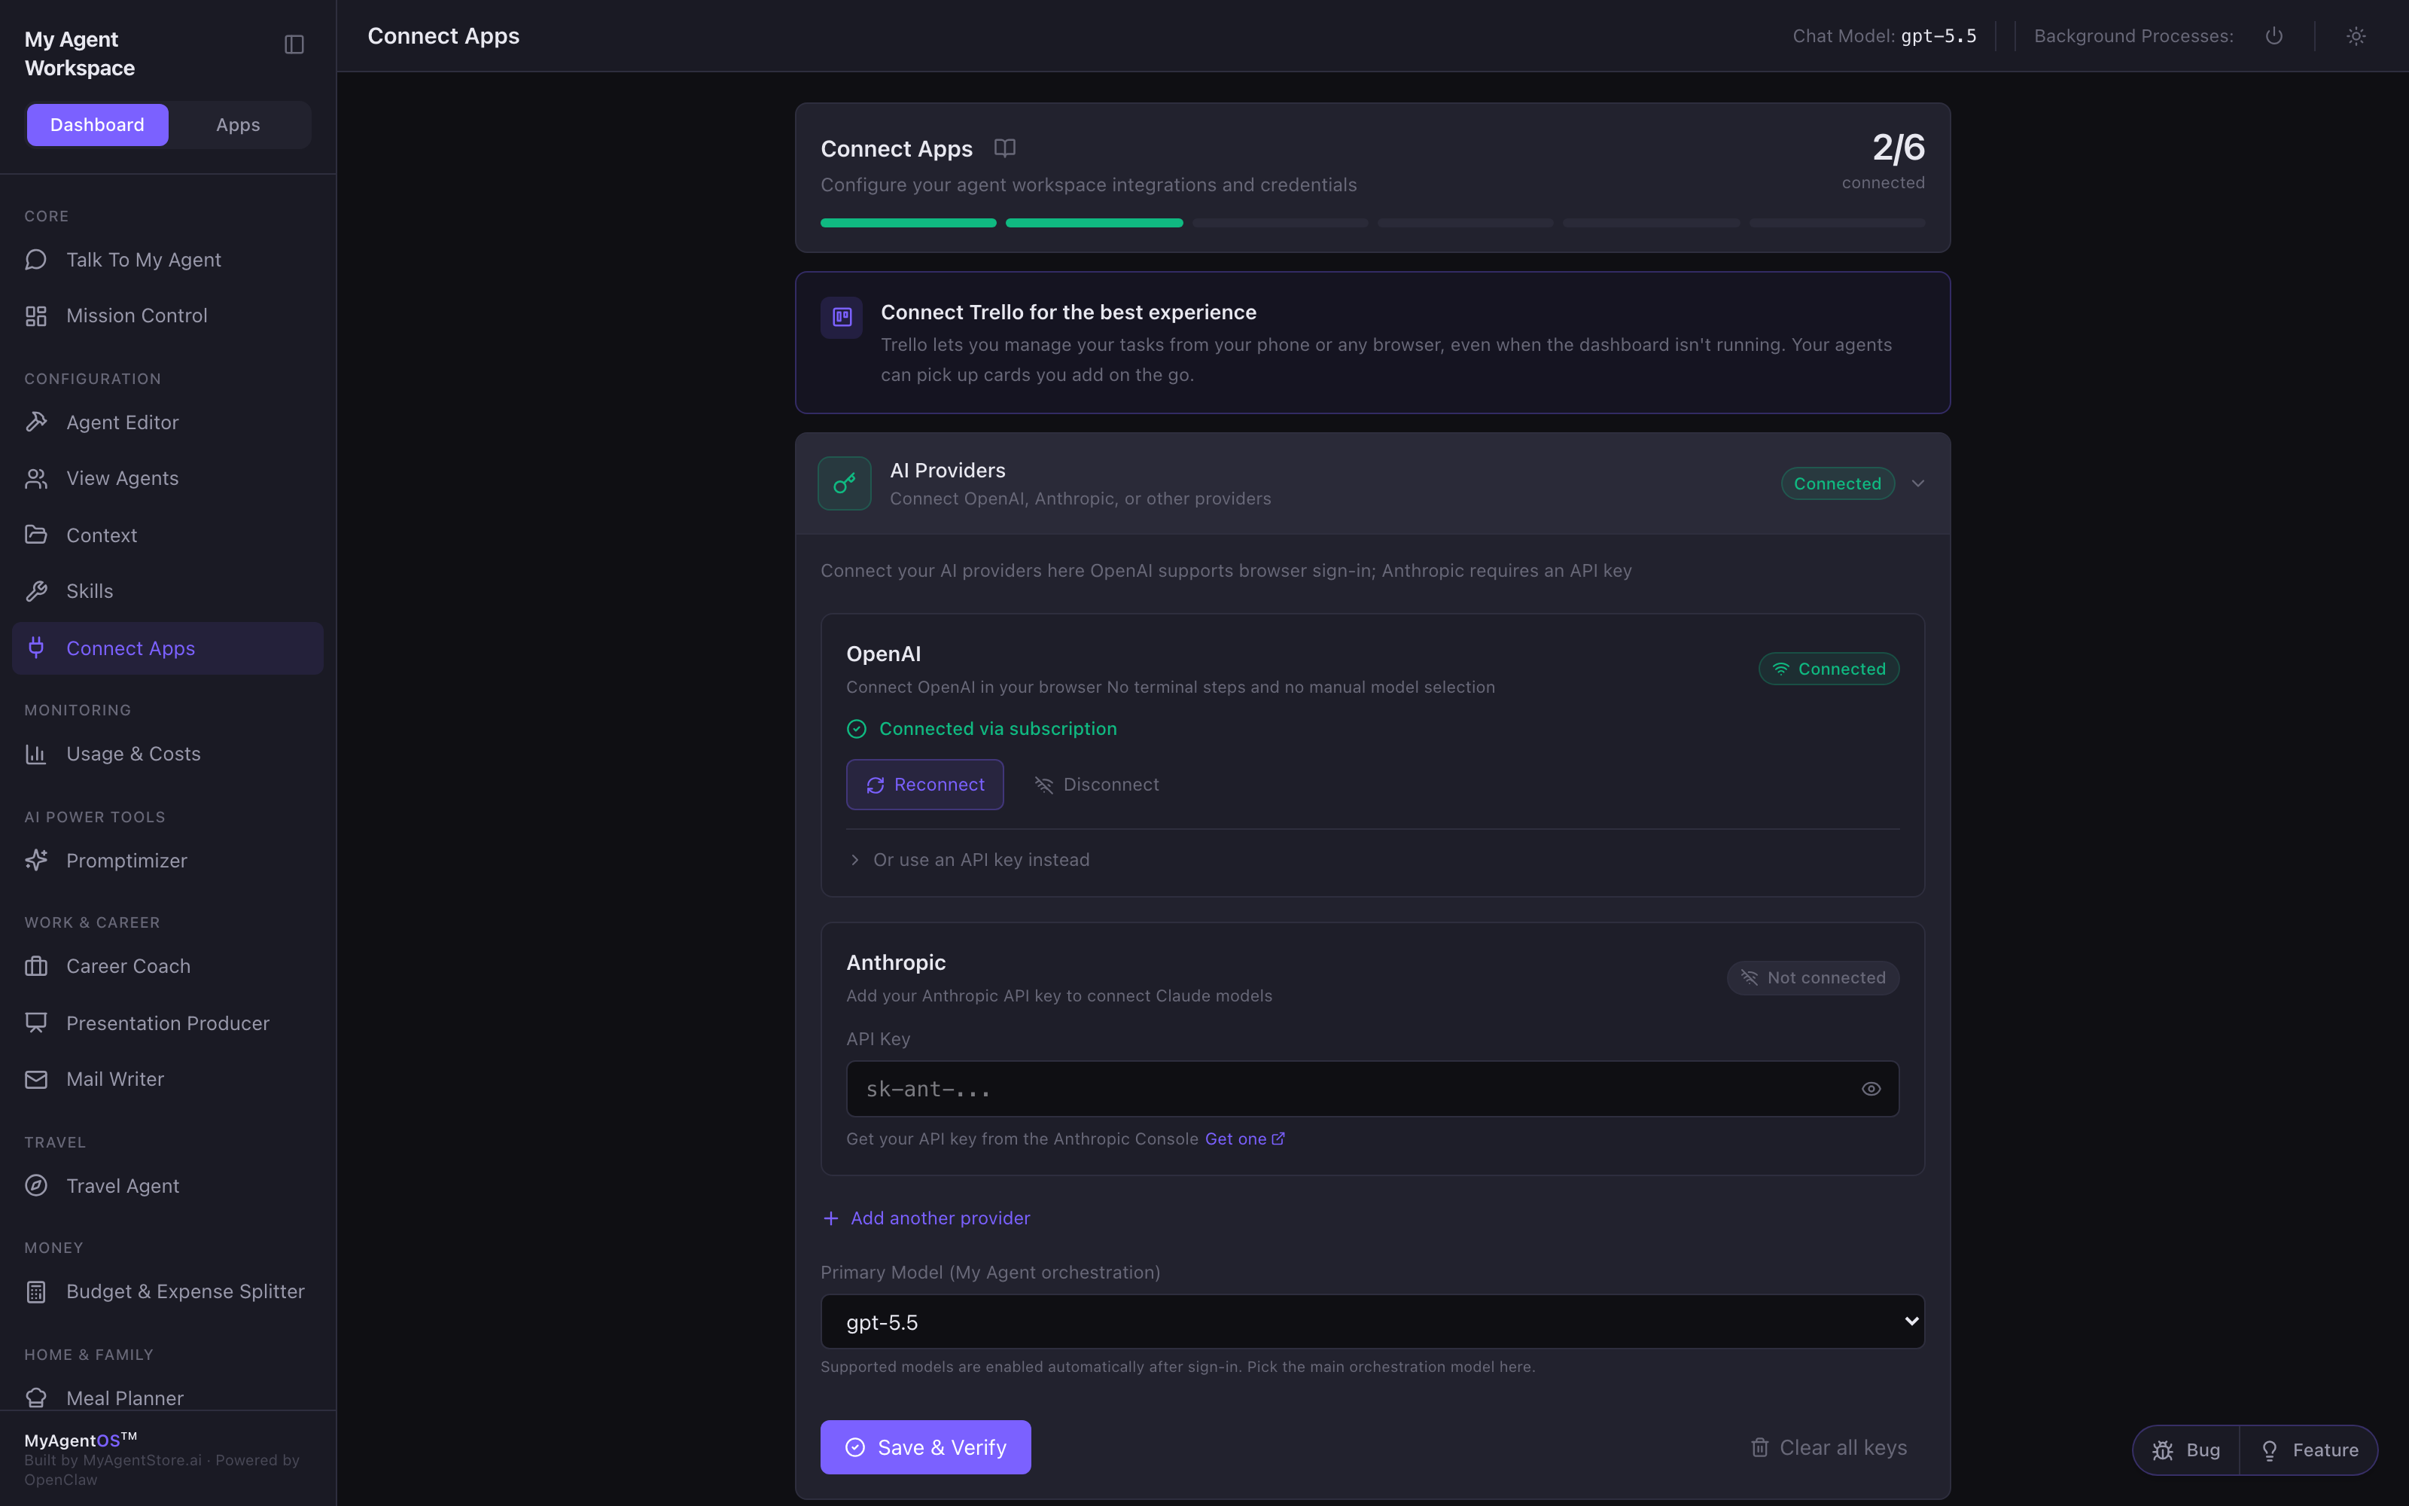Open View Agents page
This screenshot has width=2409, height=1506.
pyautogui.click(x=167, y=479)
